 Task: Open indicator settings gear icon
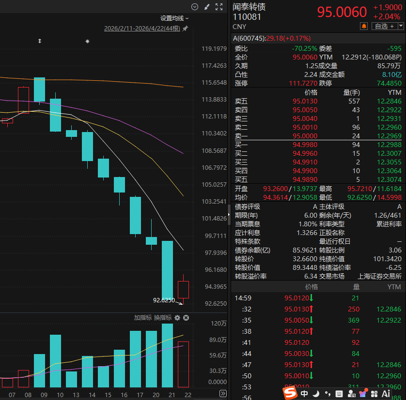(177, 318)
